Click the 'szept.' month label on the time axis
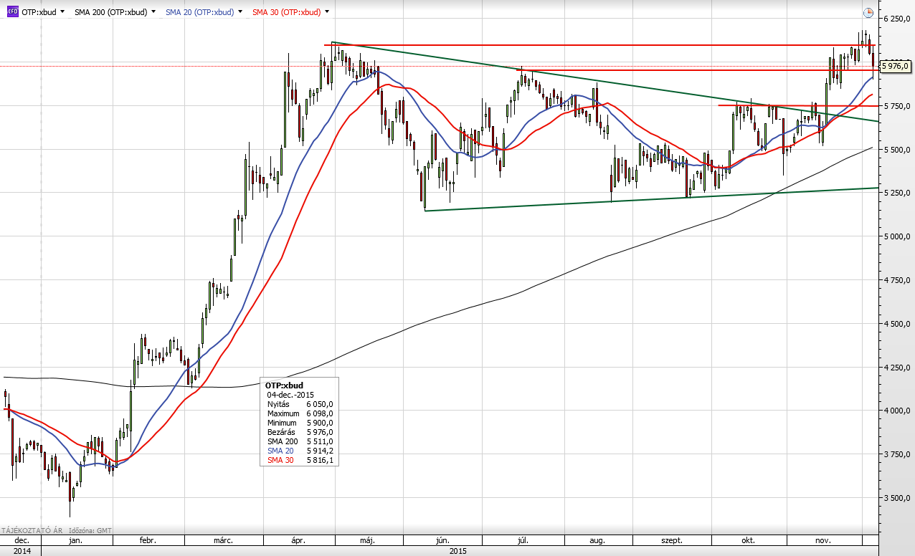 pyautogui.click(x=670, y=540)
